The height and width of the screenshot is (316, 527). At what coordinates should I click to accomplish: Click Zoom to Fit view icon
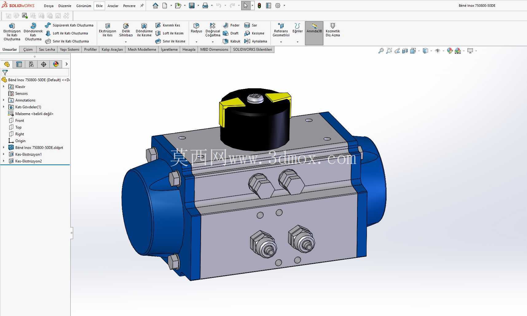pos(381,51)
